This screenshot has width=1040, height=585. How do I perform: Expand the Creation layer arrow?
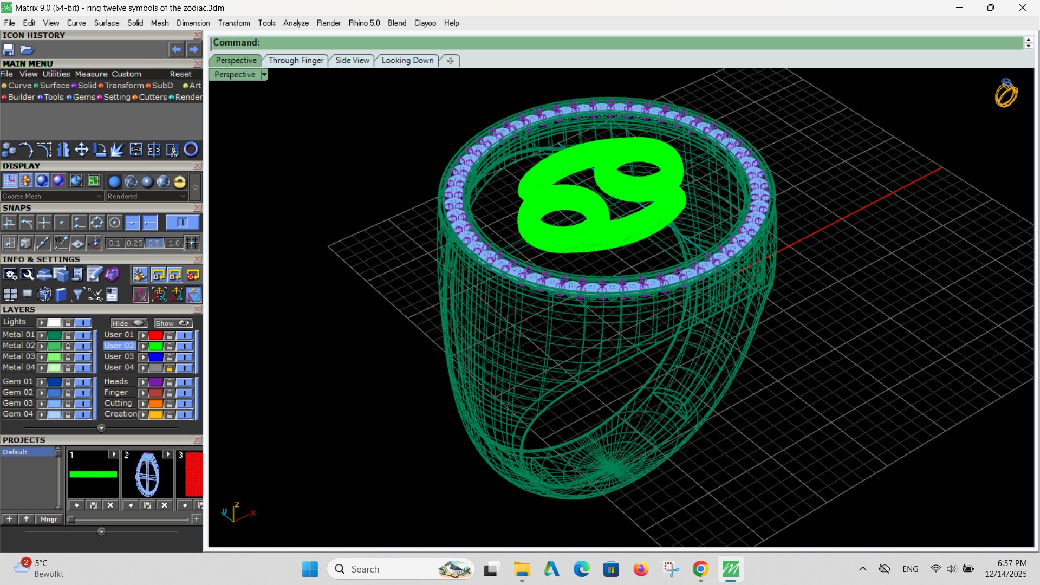coord(143,415)
